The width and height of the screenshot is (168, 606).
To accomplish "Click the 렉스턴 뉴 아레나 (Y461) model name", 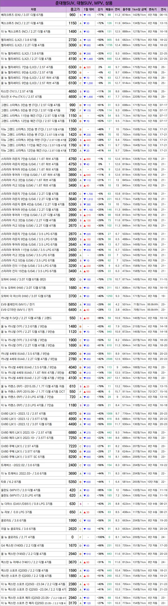I will (x=26, y=562).
